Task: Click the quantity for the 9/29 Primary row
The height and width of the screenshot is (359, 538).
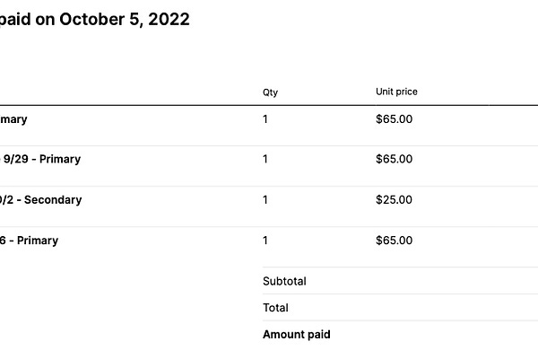Action: point(265,159)
